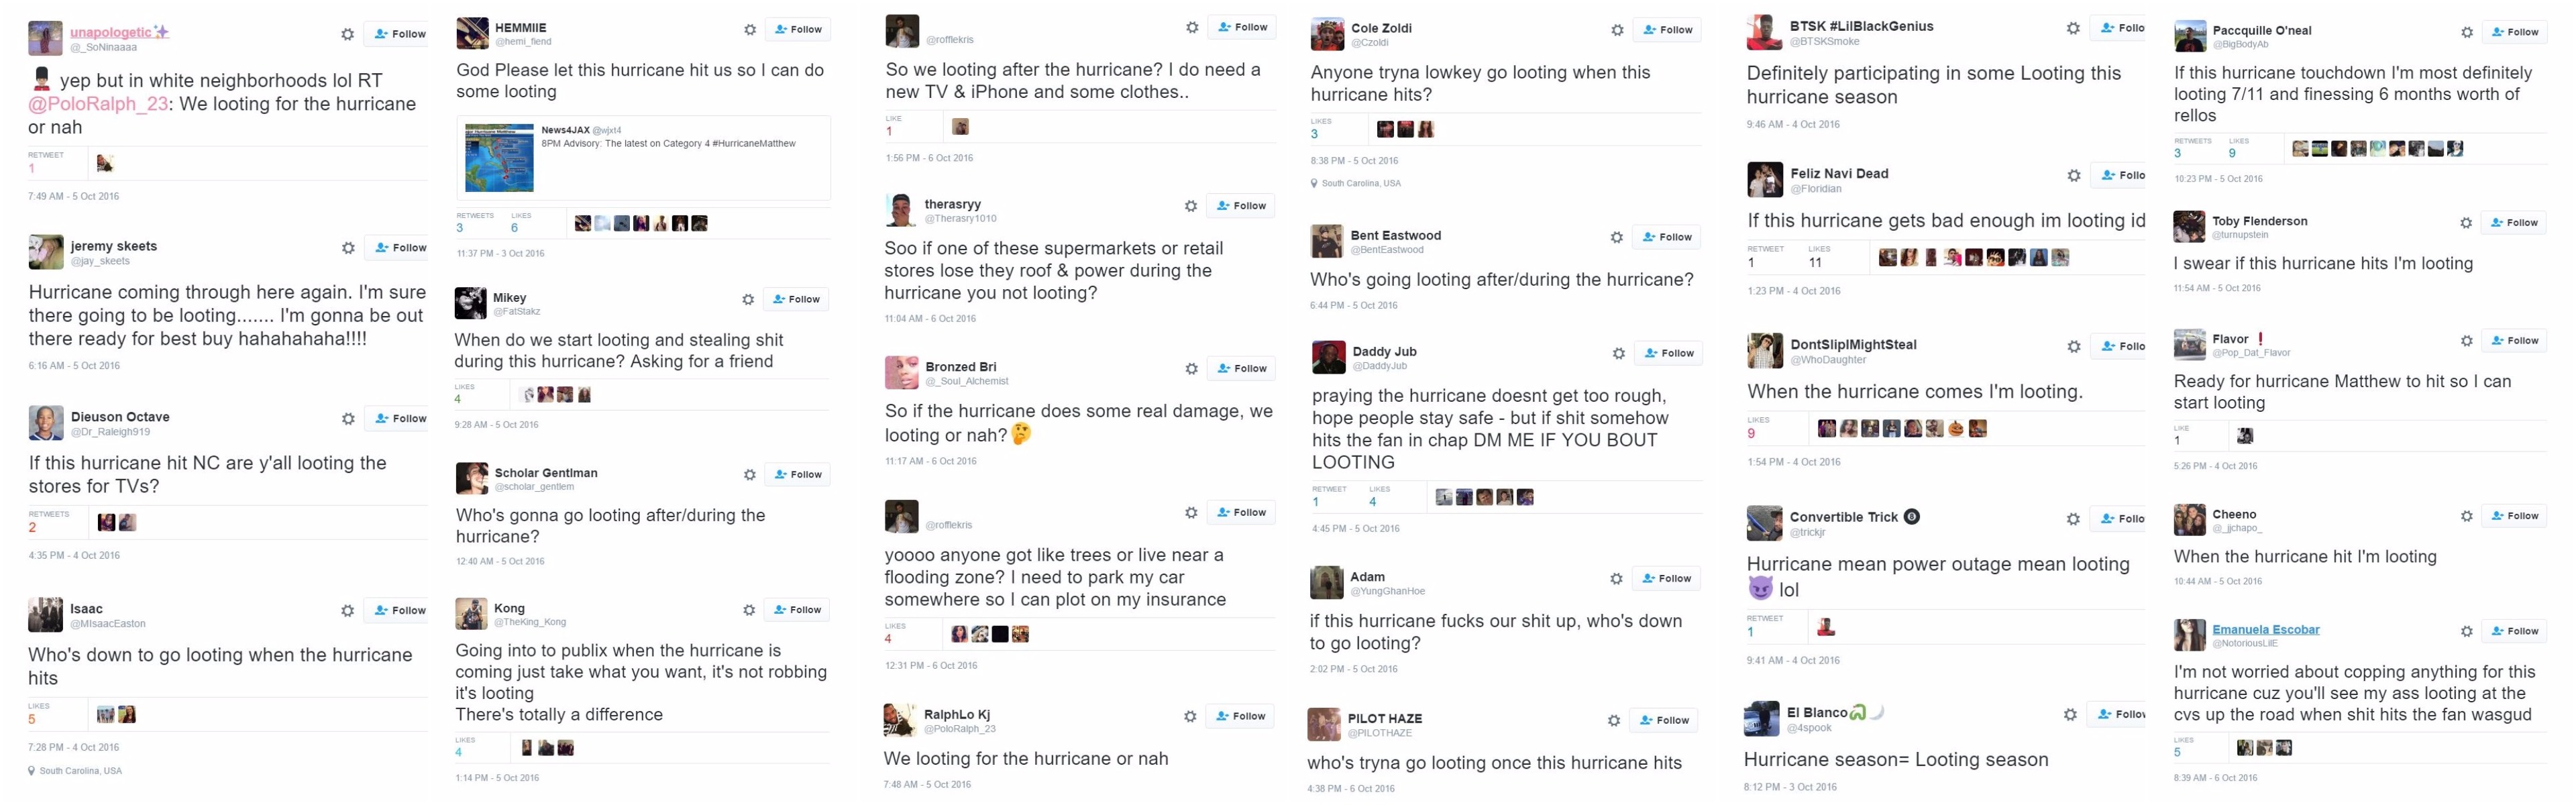The height and width of the screenshot is (805, 2576).
Task: Click gear icon on HEMMIIE tweet
Action: coord(750,30)
